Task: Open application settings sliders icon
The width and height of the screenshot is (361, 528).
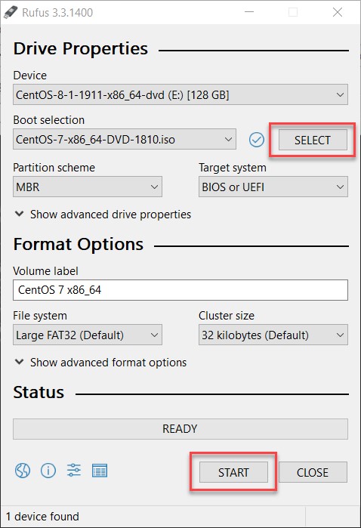Action: coord(74,470)
